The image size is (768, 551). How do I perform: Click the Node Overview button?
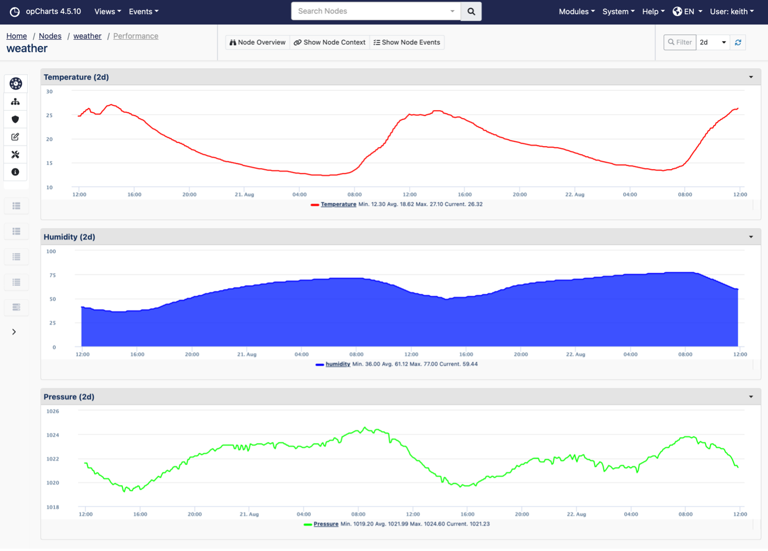click(258, 42)
